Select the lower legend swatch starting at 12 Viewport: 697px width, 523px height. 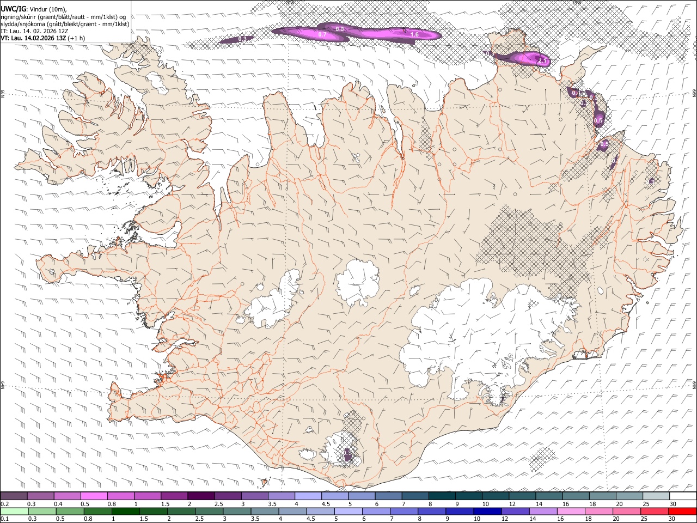point(515,511)
